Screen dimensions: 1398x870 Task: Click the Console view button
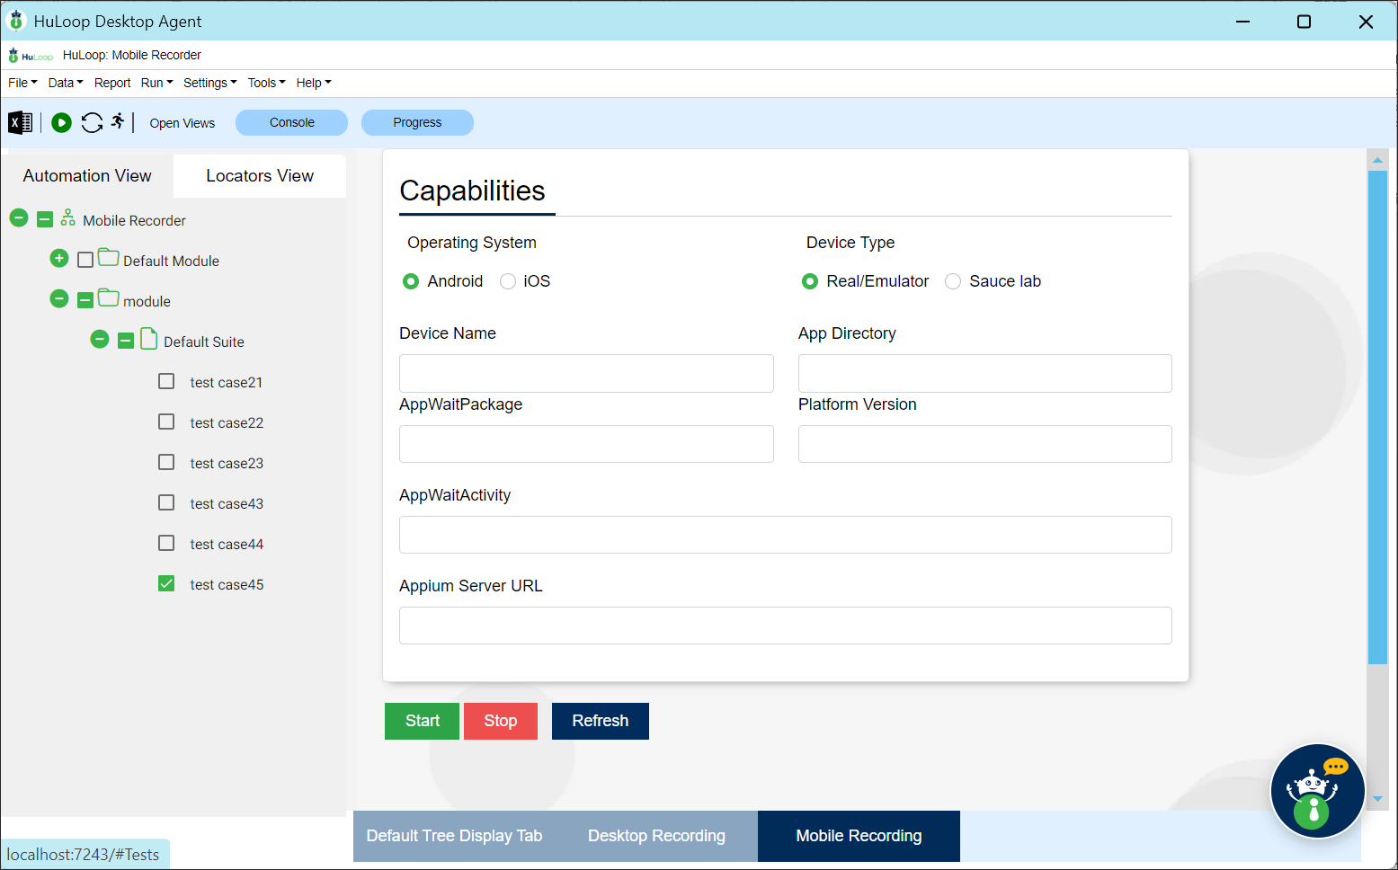click(292, 122)
